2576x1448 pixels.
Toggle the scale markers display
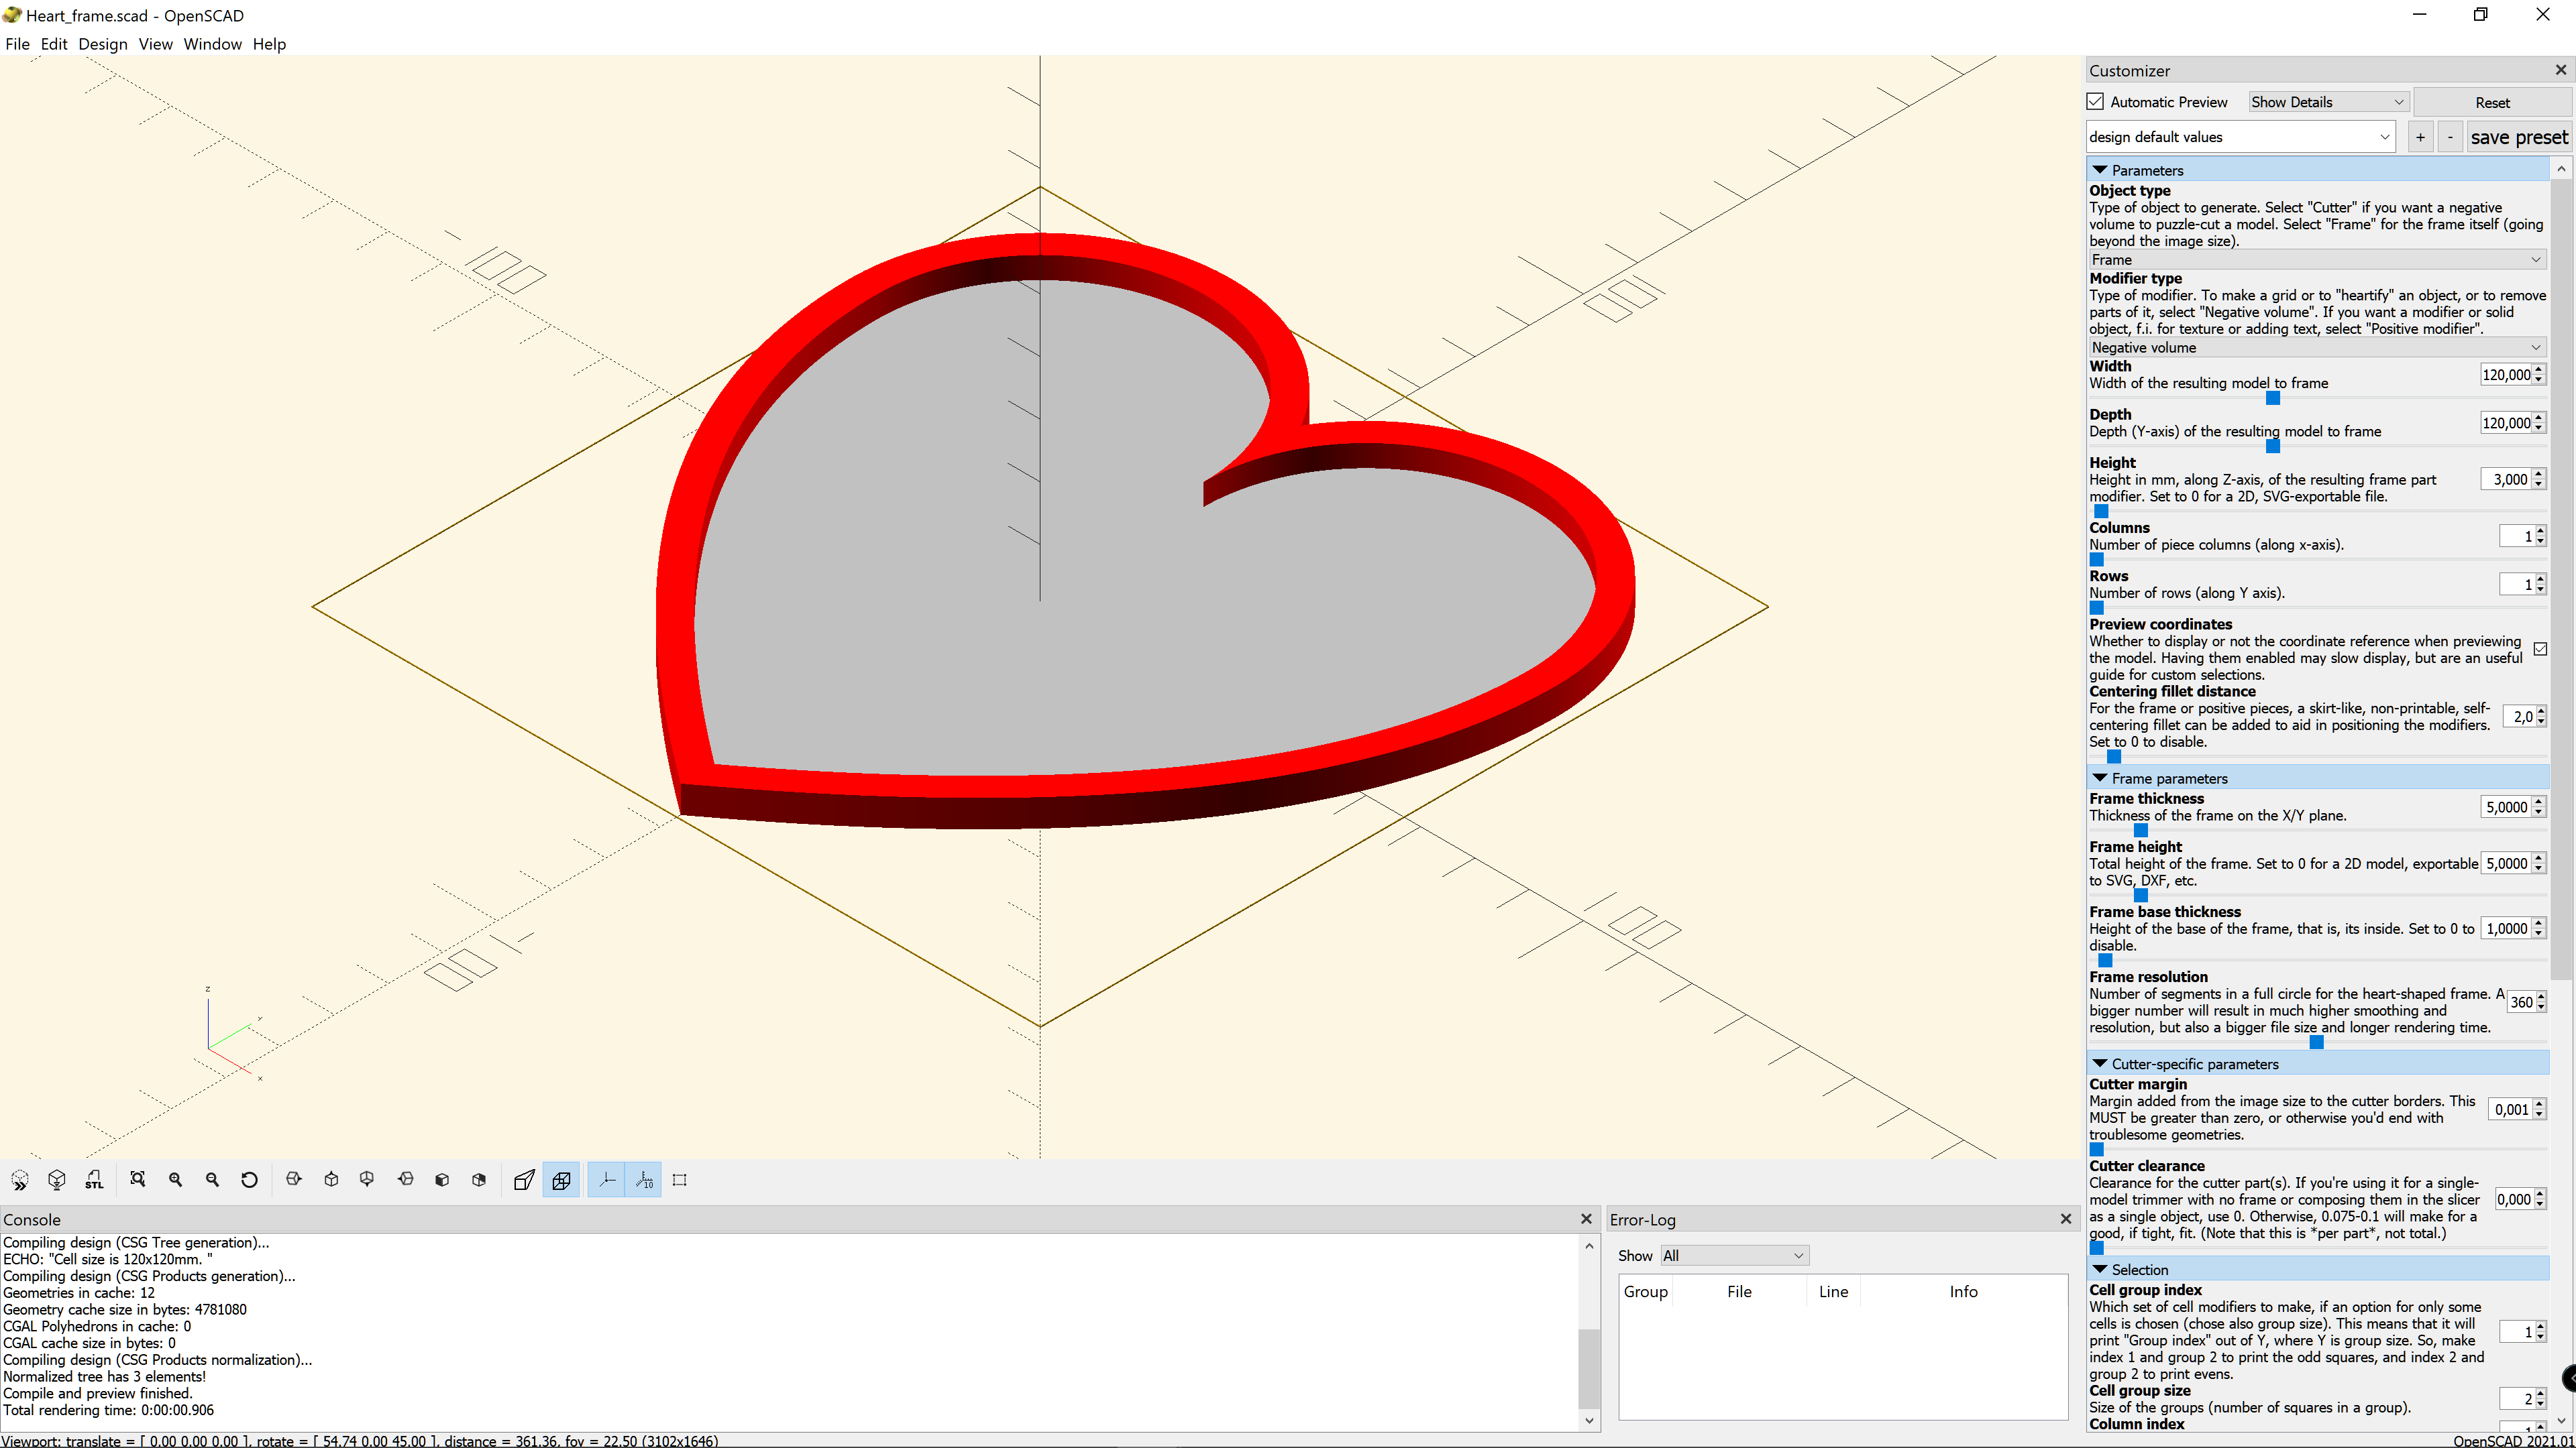(643, 1179)
